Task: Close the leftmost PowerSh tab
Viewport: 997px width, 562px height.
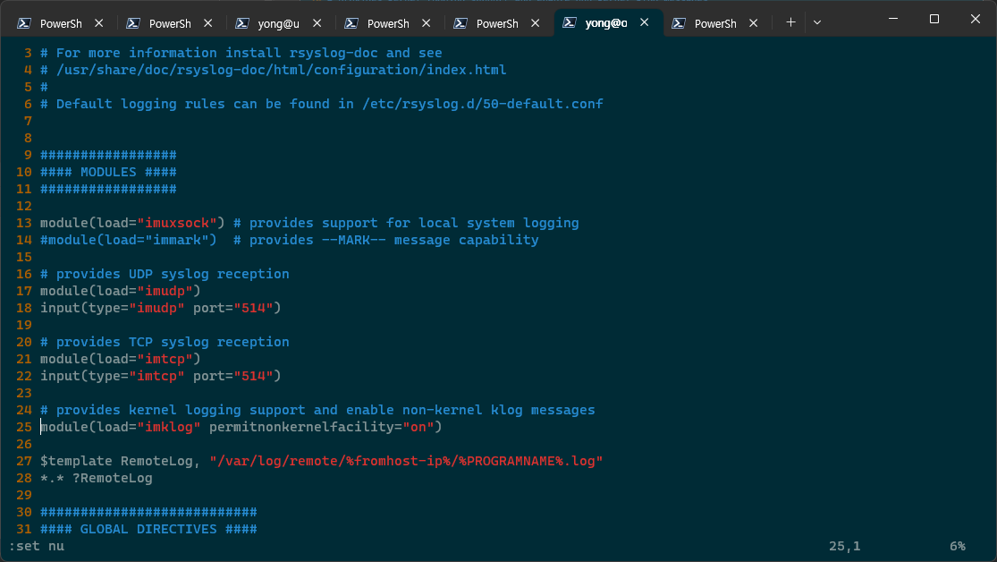Action: click(x=99, y=23)
